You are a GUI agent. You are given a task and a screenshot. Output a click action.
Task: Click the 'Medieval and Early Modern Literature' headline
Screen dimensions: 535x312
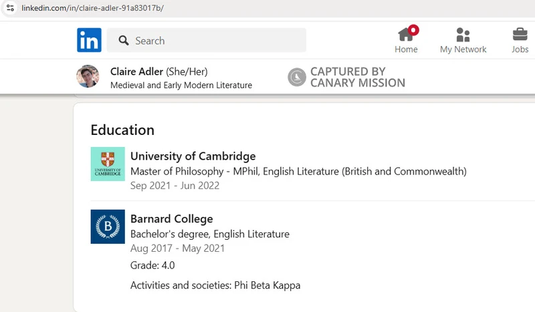181,86
